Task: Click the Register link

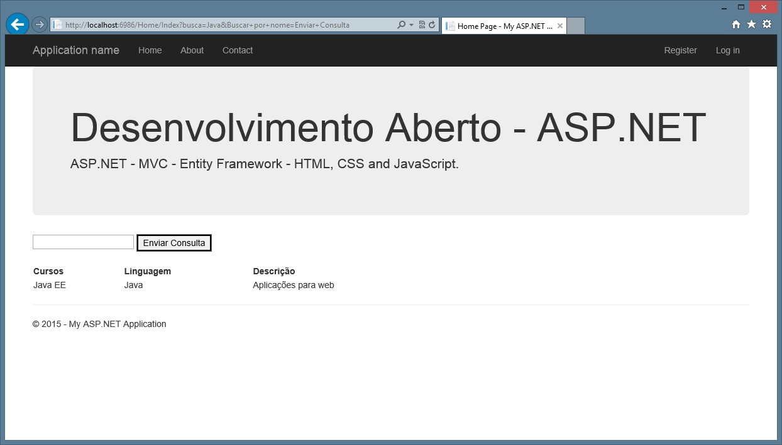Action: click(x=680, y=50)
